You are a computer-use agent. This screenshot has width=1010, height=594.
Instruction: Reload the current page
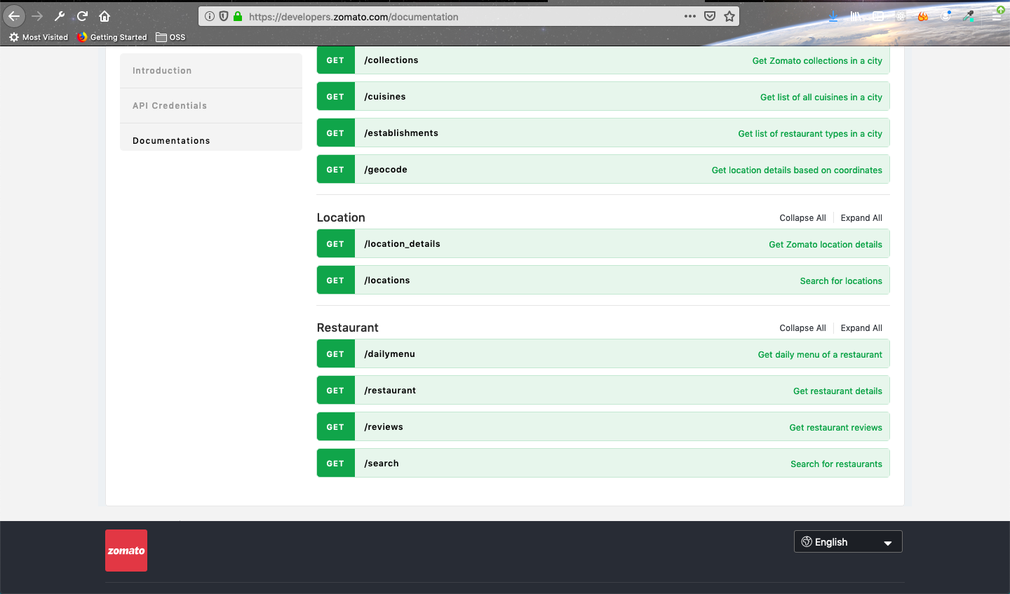coord(82,16)
